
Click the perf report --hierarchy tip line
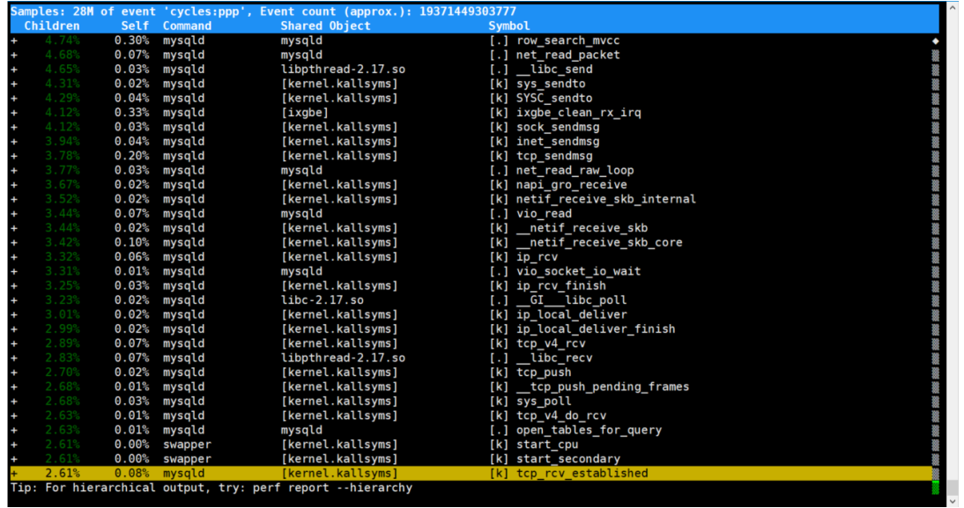coord(211,488)
